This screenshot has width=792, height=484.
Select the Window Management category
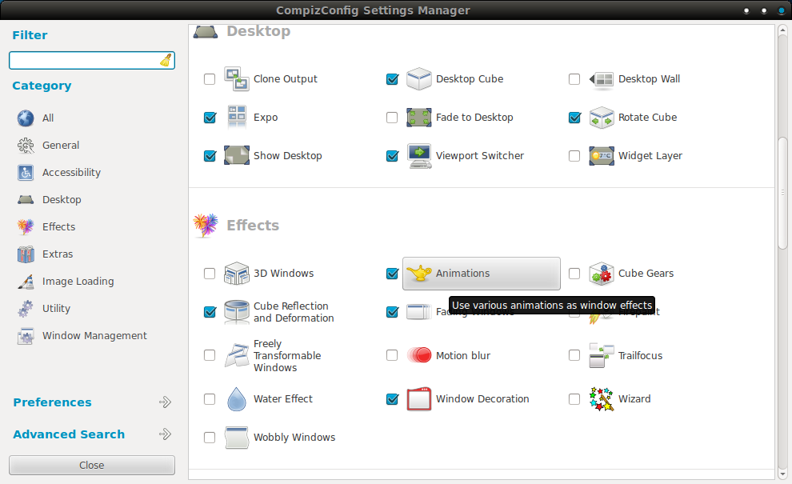point(94,336)
